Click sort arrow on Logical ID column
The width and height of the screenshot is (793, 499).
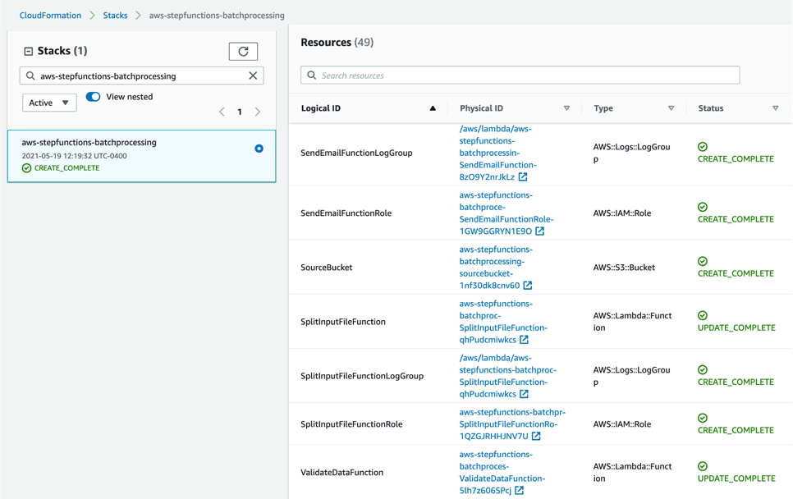[x=433, y=108]
